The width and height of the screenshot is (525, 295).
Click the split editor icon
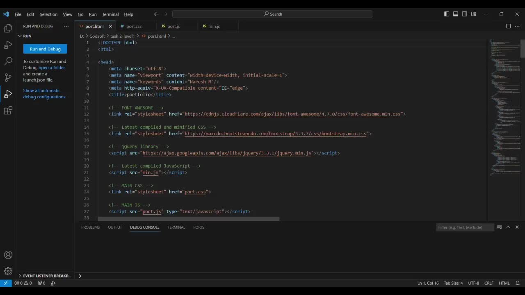(508, 26)
